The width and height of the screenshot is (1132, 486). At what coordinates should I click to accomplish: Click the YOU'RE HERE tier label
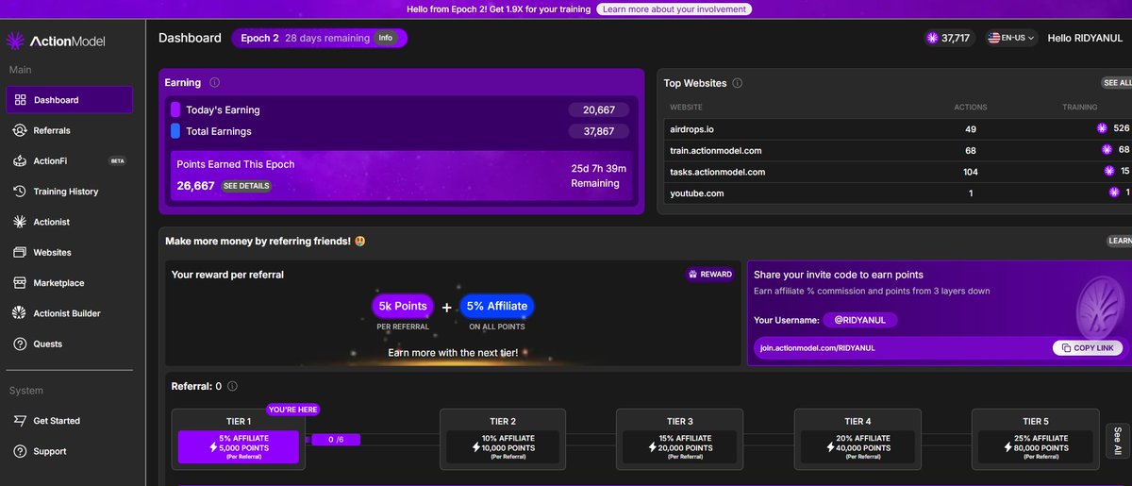click(293, 410)
